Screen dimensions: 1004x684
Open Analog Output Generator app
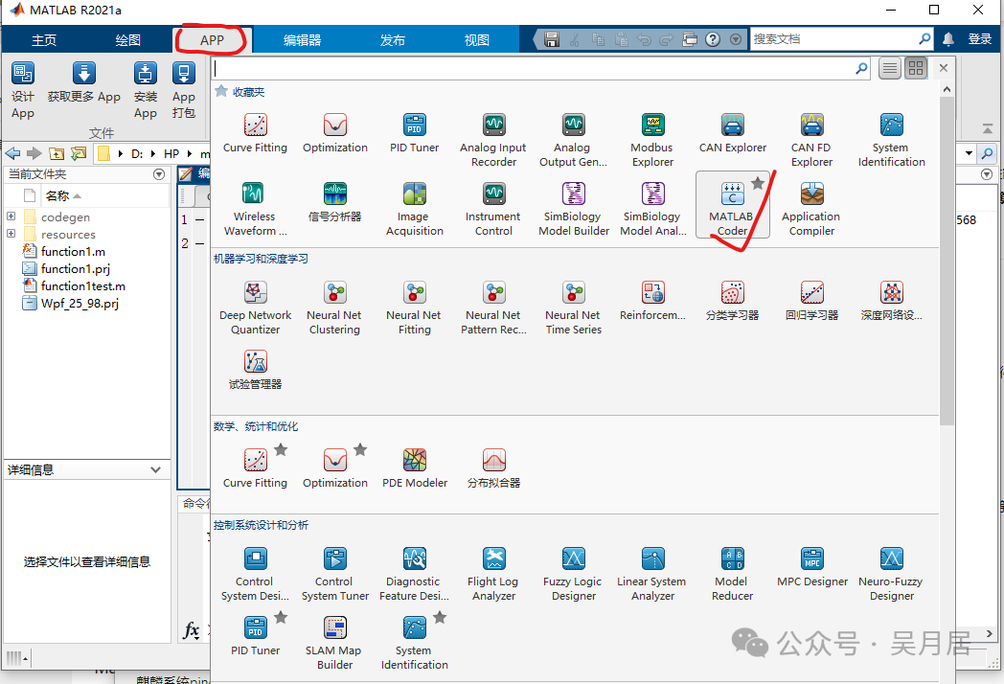573,140
